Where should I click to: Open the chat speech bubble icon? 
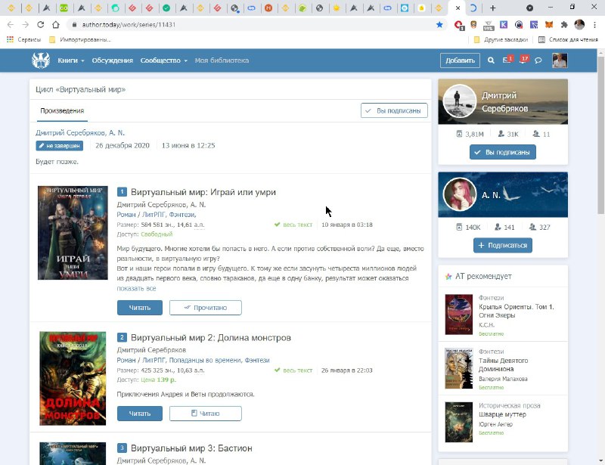tap(538, 60)
